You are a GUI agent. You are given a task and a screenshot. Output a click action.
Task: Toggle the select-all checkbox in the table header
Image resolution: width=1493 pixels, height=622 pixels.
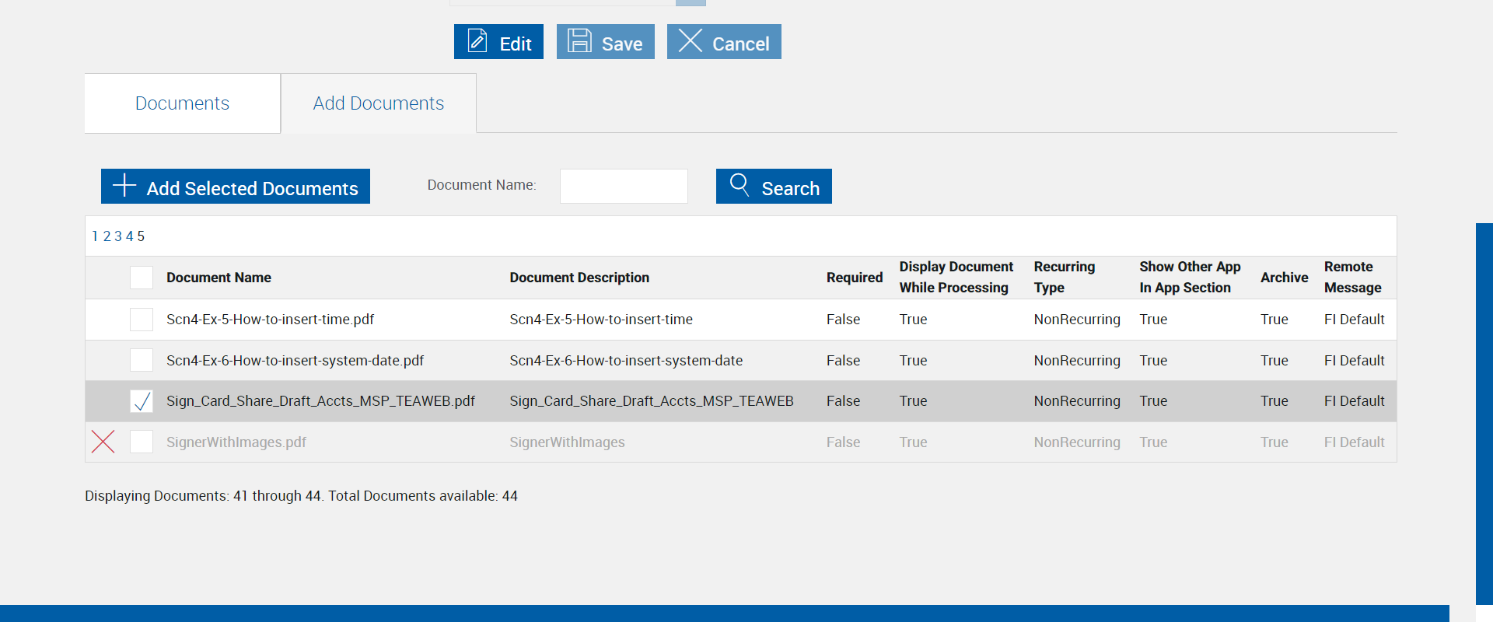click(142, 278)
